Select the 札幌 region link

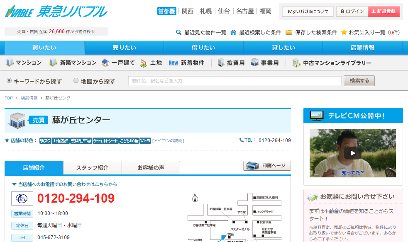[x=206, y=11]
